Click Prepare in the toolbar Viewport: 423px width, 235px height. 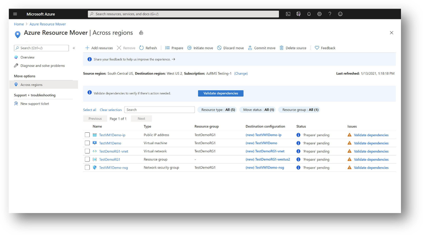(x=174, y=48)
